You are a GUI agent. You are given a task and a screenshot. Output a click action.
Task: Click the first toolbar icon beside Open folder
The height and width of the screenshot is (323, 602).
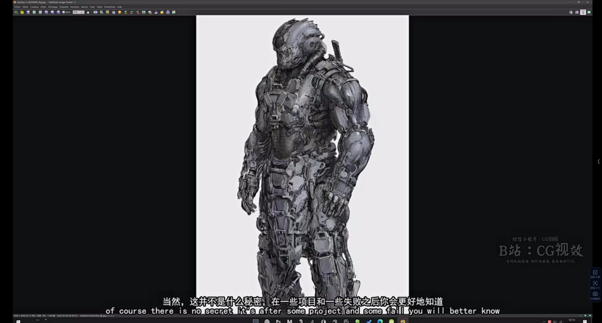tap(16, 12)
